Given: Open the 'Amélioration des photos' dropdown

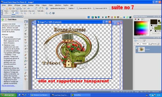Looking at the screenshot, I should click(x=58, y=8).
